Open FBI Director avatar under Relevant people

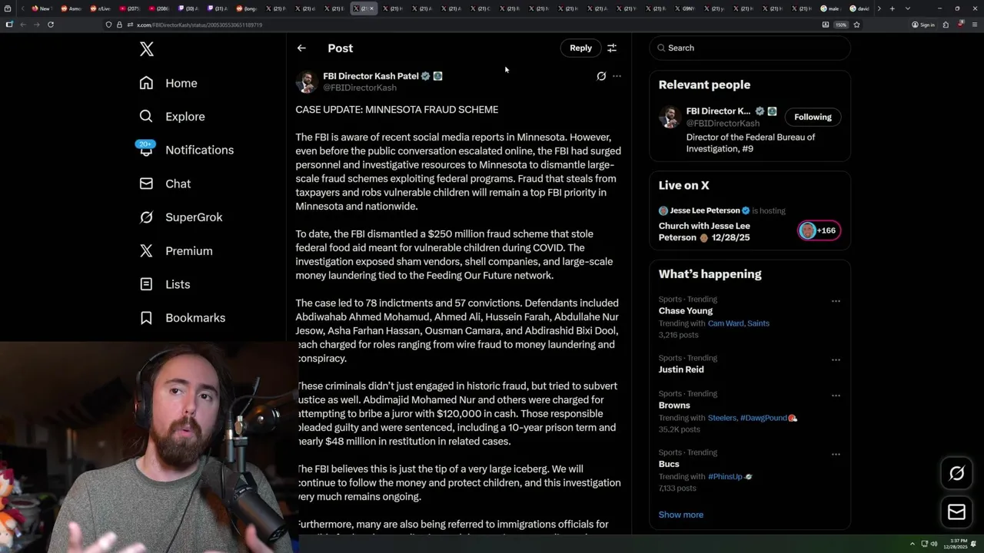pyautogui.click(x=670, y=117)
